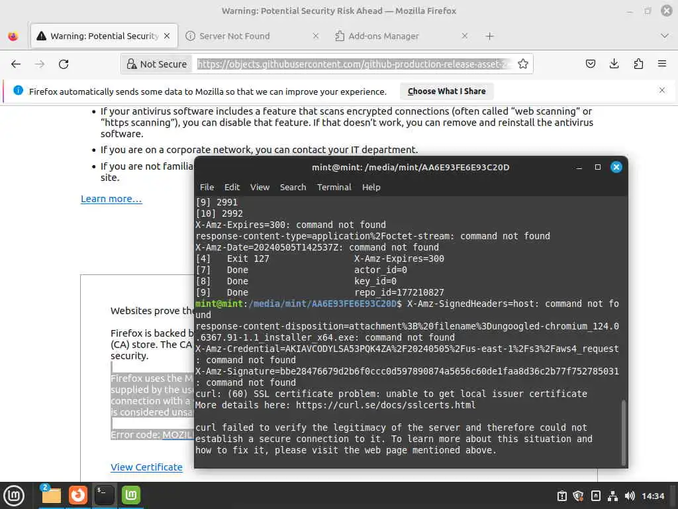Open the Linux Mint start menu
This screenshot has width=678, height=509.
(14, 496)
